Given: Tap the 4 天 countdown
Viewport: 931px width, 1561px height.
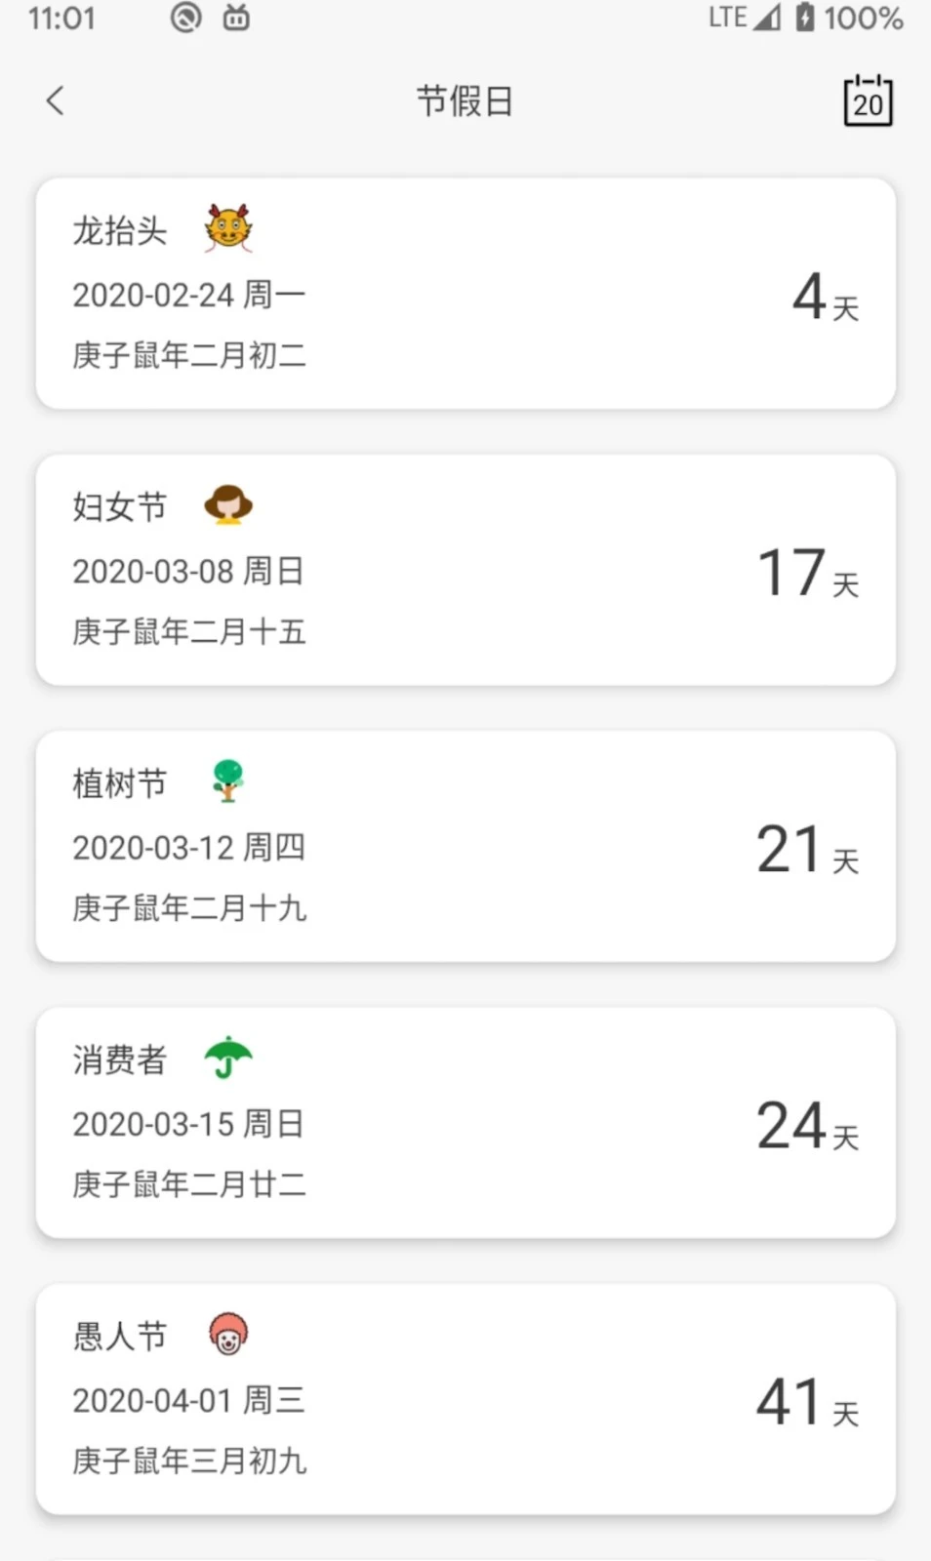Looking at the screenshot, I should coord(825,297).
